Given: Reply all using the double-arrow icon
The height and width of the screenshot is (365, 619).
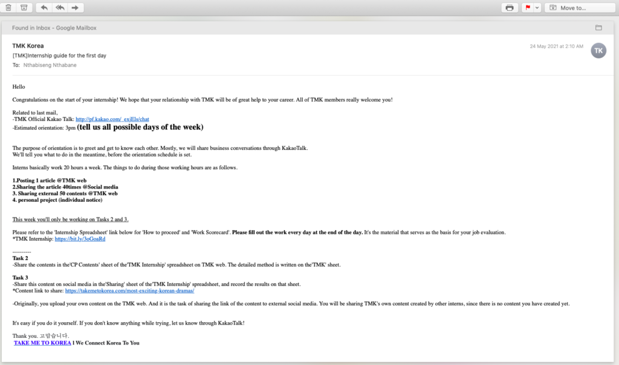Looking at the screenshot, I should tap(60, 7).
